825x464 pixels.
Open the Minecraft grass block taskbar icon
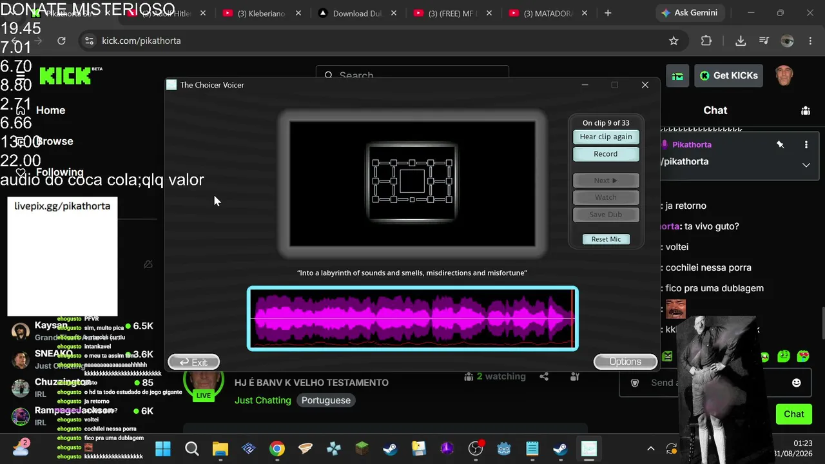point(362,449)
